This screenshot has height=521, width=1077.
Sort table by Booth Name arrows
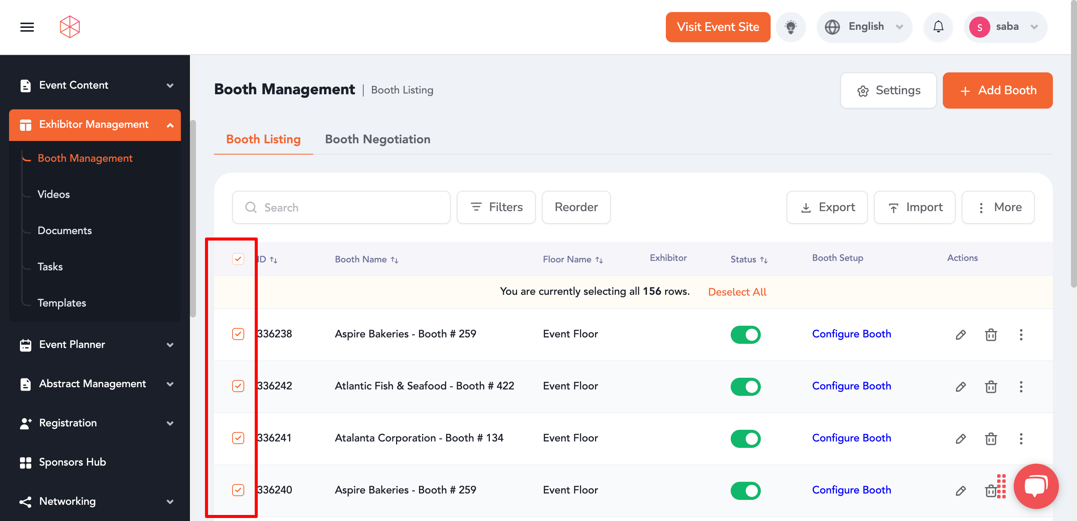[x=394, y=260]
